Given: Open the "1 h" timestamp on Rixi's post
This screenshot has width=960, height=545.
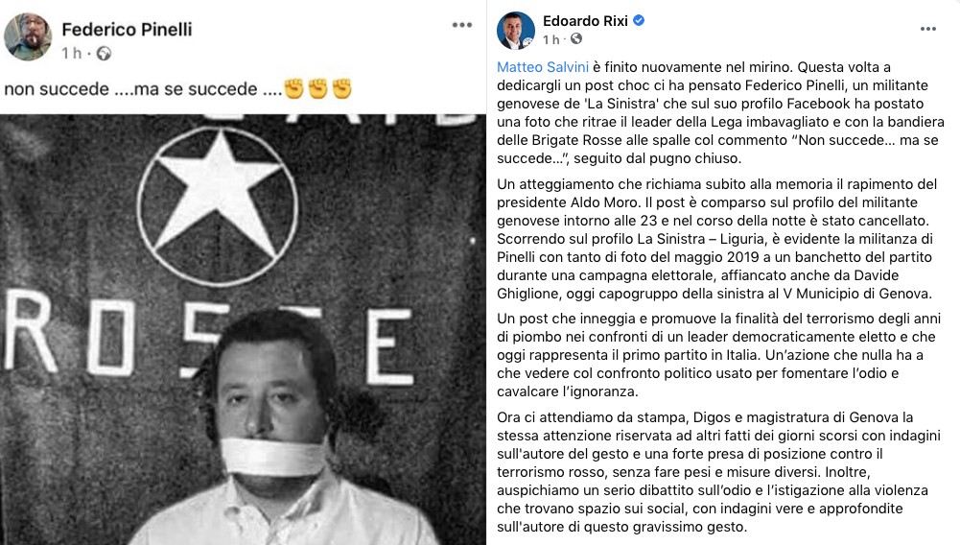Looking at the screenshot, I should click(551, 39).
